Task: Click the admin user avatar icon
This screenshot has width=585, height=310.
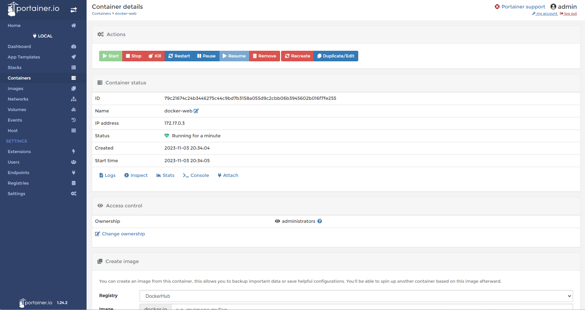Action: pos(553,7)
